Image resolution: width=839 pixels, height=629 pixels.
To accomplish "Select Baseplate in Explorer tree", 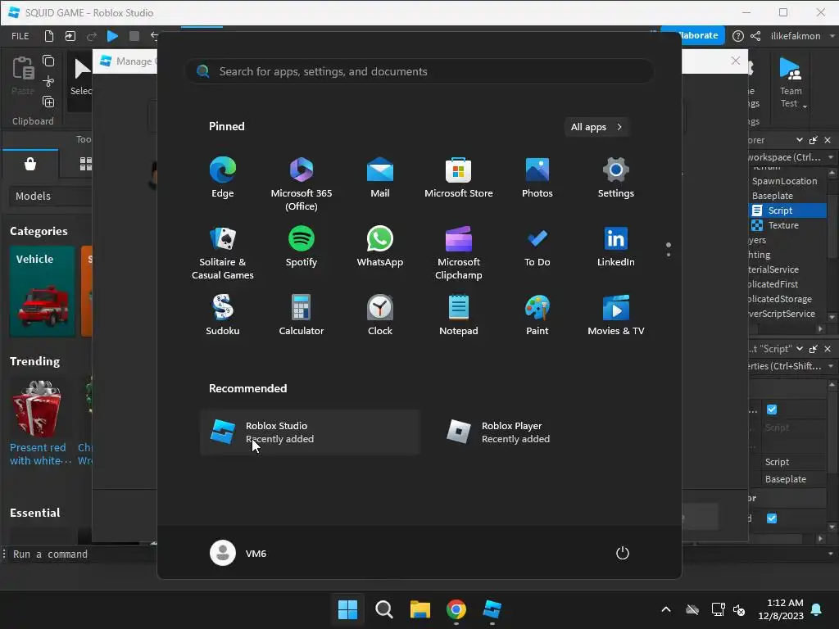I will pos(773,196).
